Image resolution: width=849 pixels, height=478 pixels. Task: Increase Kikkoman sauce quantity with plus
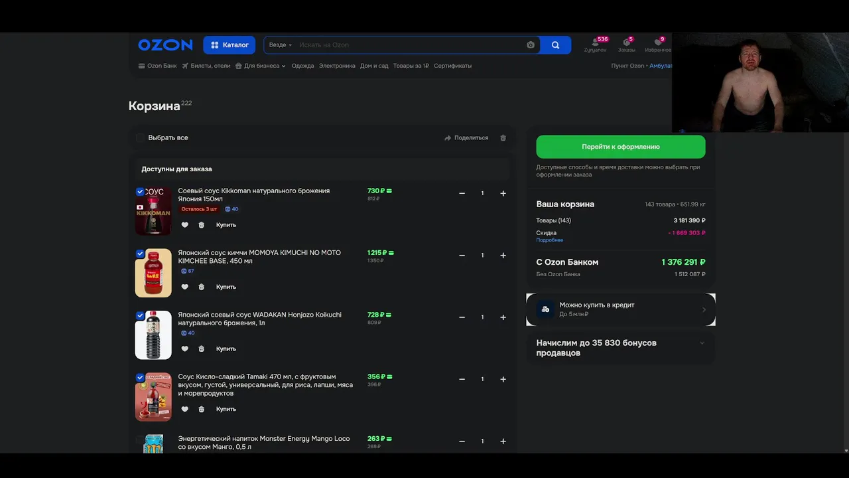503,193
